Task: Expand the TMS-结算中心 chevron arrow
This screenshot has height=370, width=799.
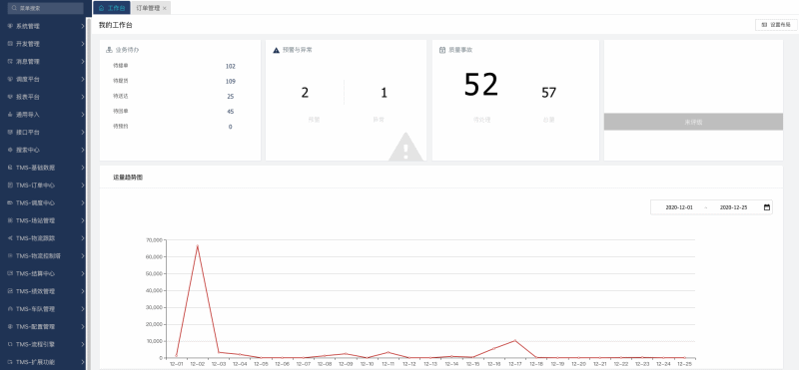Action: click(x=83, y=274)
